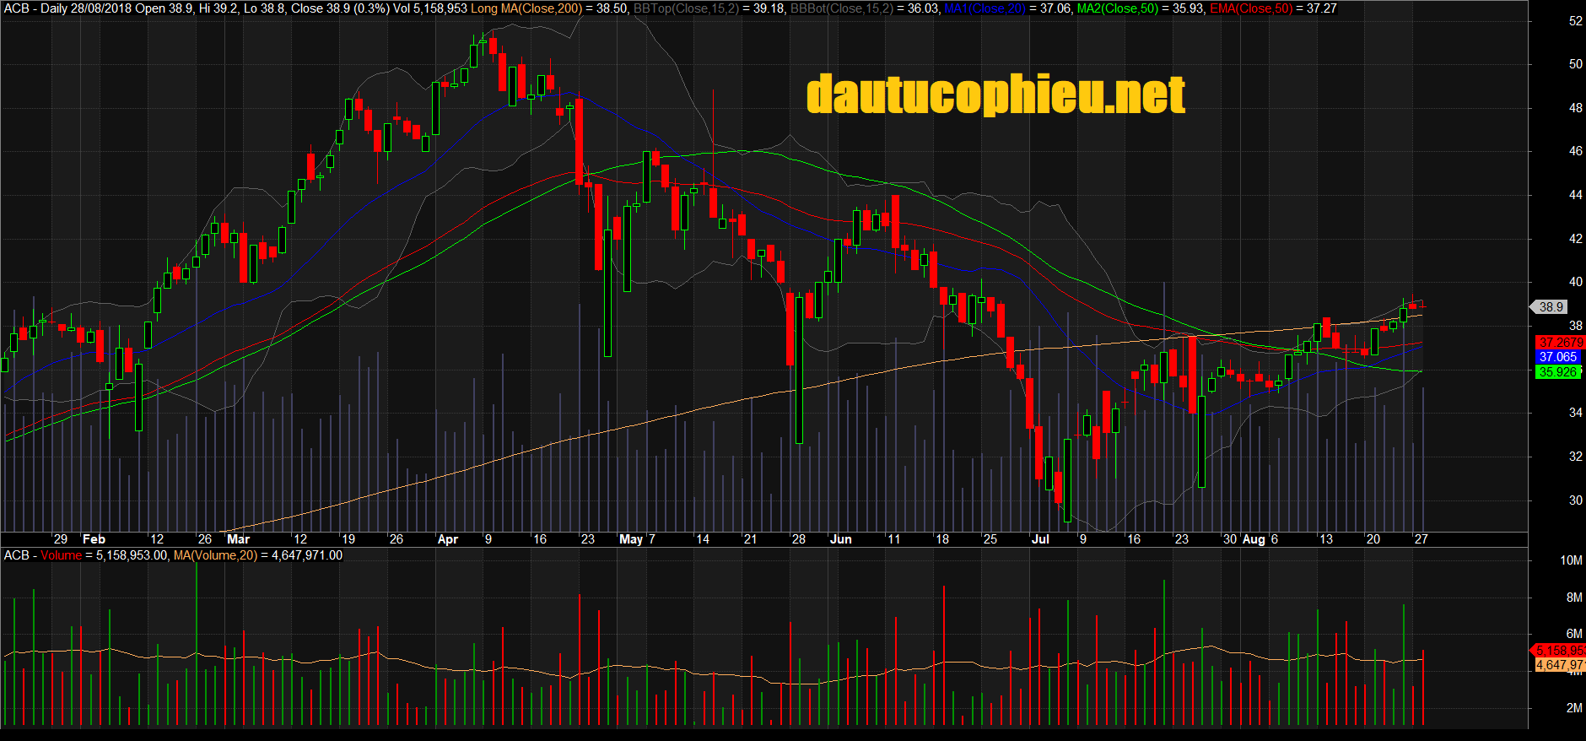Click the 6 date label after Aug

pyautogui.click(x=1274, y=539)
